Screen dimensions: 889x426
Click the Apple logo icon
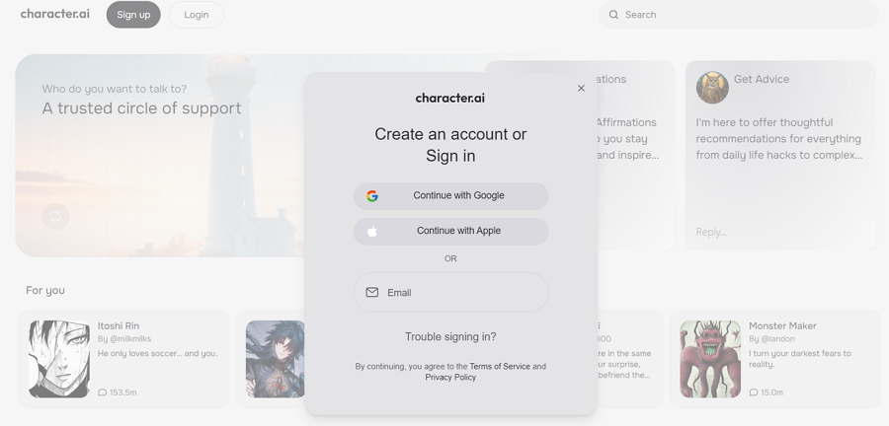(372, 231)
